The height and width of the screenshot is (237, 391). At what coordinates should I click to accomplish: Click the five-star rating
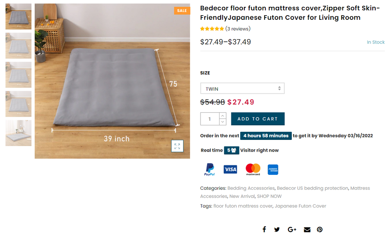click(x=212, y=29)
